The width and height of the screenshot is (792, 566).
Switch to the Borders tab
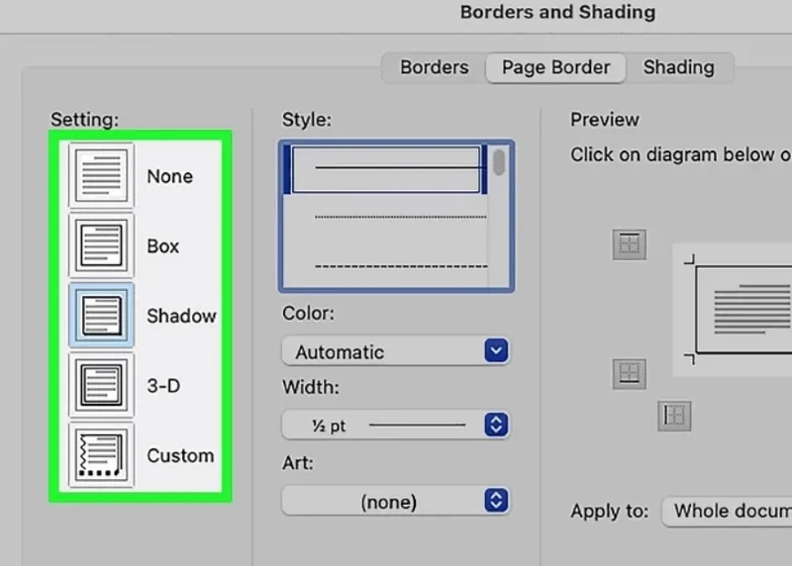435,67
